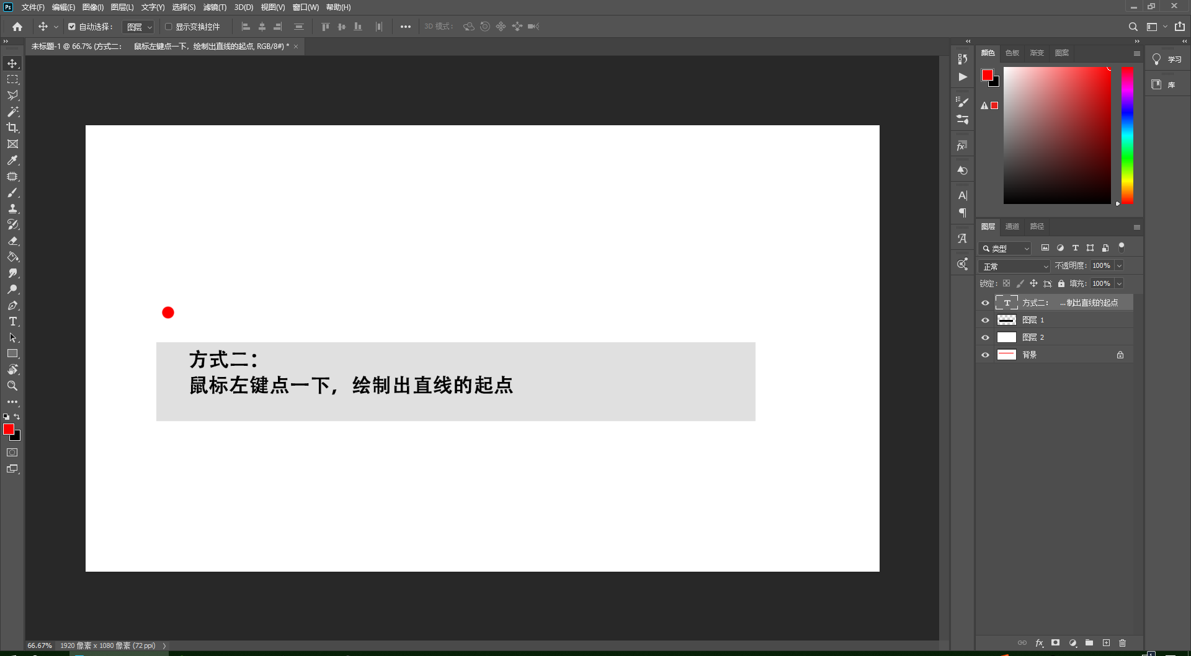Open the 图层 auto-select dropdown
The image size is (1191, 656).
(x=138, y=27)
